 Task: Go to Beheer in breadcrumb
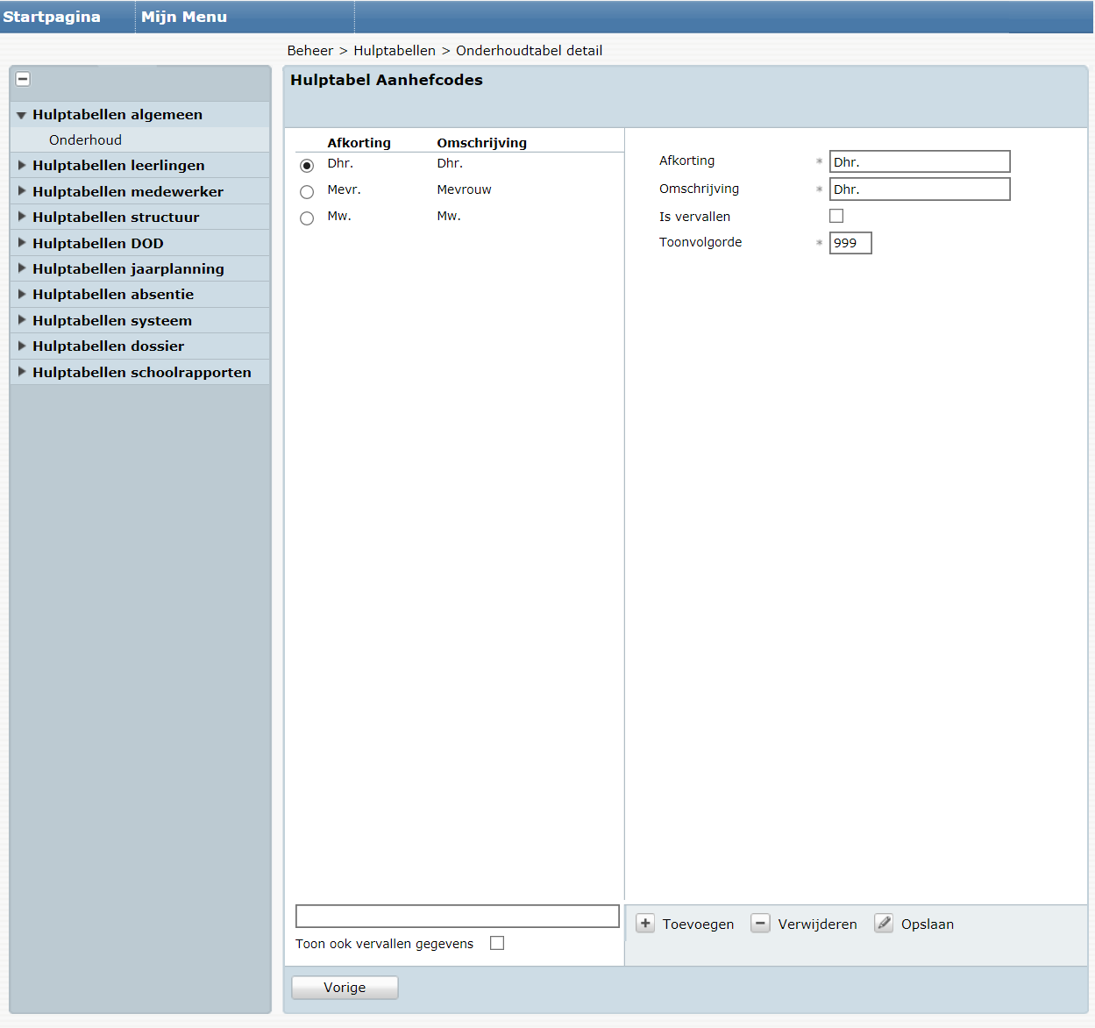click(310, 51)
